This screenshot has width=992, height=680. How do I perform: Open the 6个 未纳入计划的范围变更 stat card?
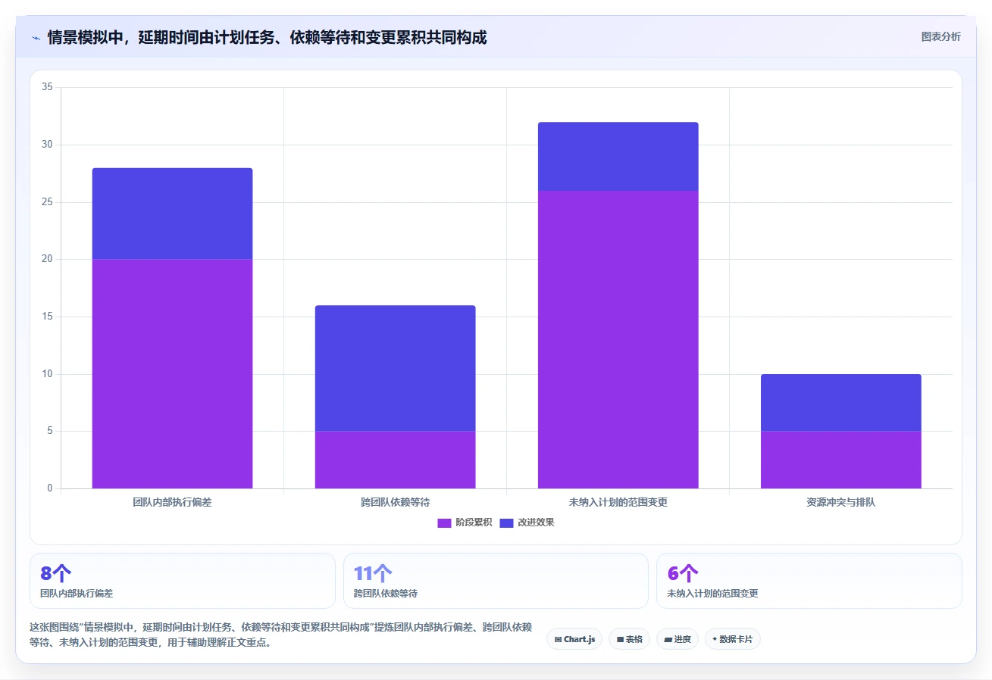pyautogui.click(x=809, y=581)
